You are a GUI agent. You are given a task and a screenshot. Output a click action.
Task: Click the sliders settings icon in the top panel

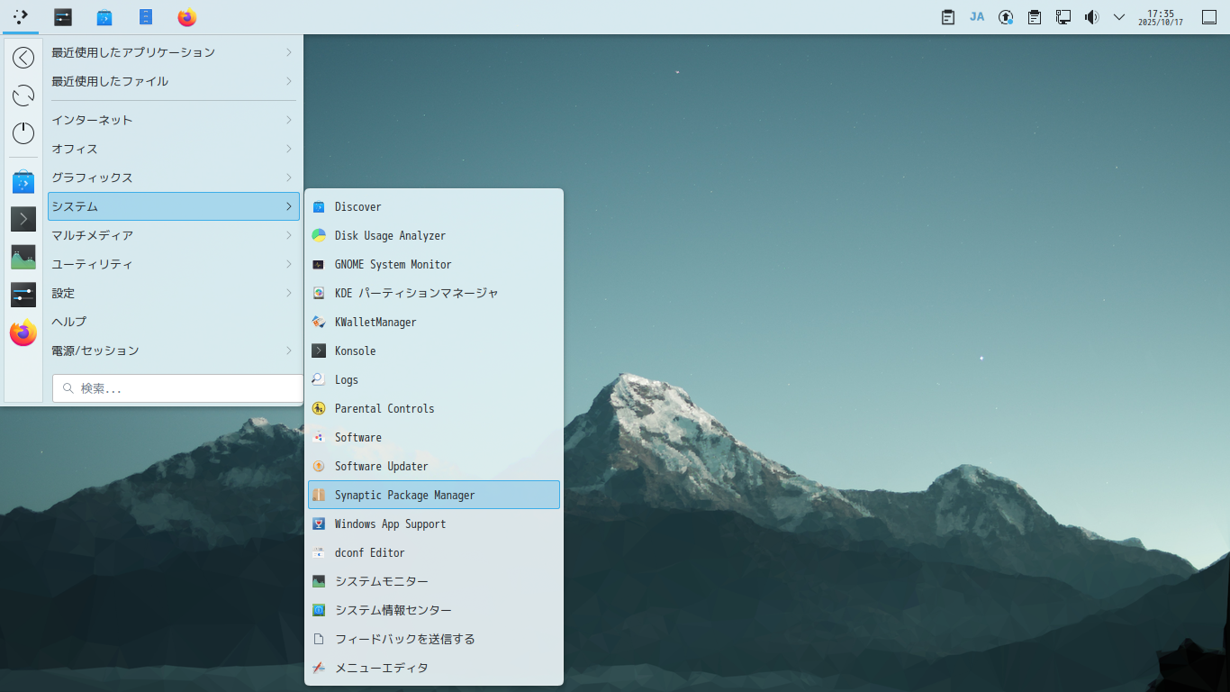coord(63,17)
